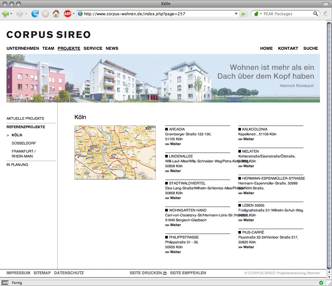Click Weiter under HERMANN-ESPENMÜLLER-STRASSE
The height and width of the screenshot is (286, 332).
[x=246, y=193]
